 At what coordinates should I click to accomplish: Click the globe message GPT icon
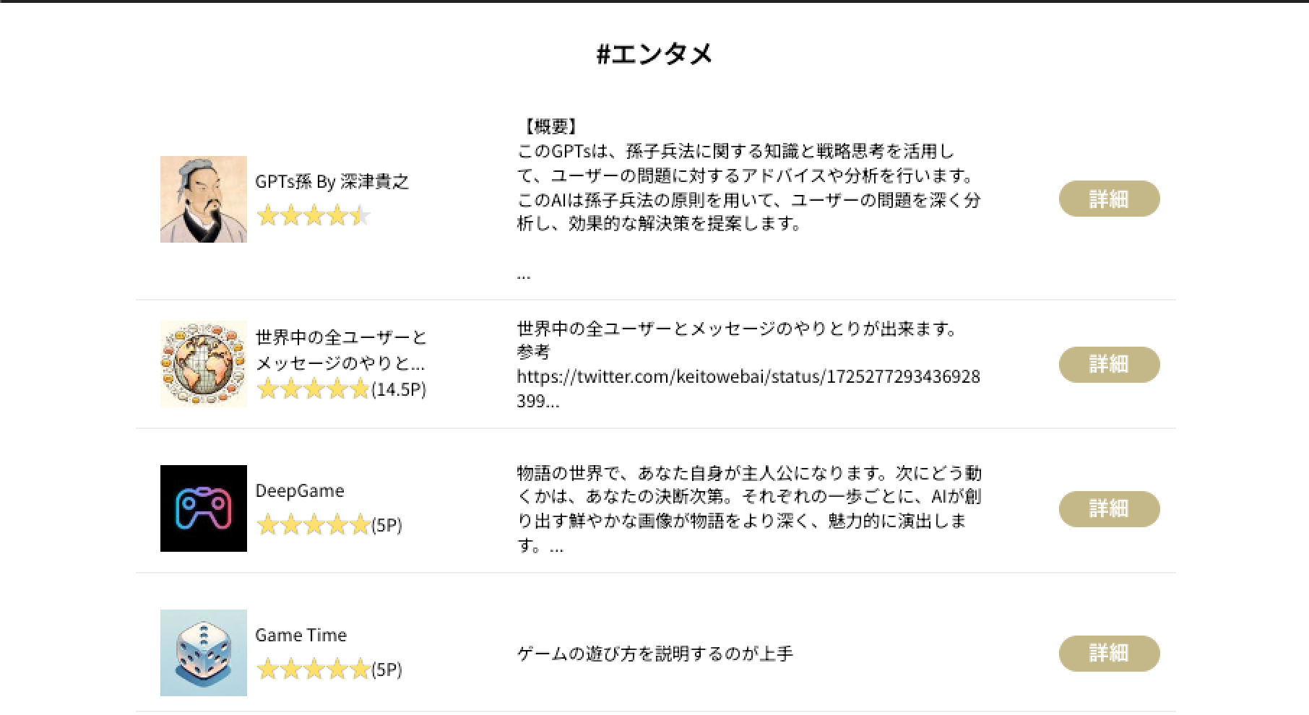tap(203, 364)
